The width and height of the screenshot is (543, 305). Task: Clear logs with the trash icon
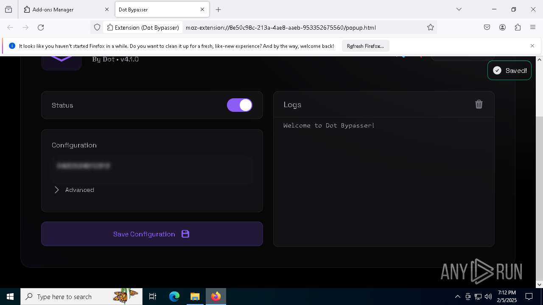(479, 104)
